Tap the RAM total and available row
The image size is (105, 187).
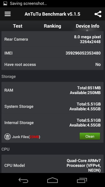52,90
